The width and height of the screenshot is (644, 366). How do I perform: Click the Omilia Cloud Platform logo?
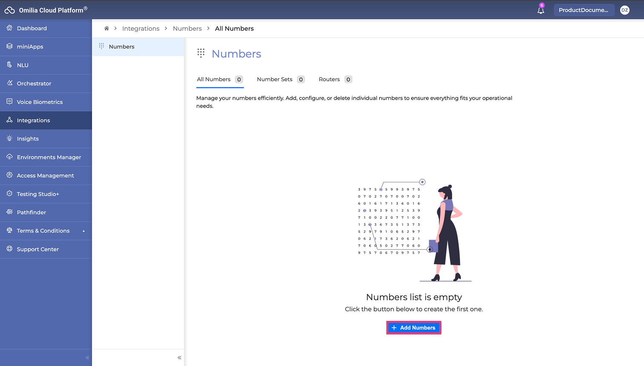(46, 10)
